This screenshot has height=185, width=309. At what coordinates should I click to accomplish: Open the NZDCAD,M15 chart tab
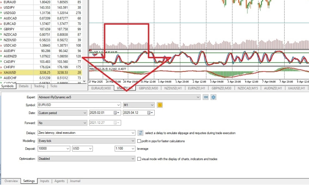[x=248, y=88]
